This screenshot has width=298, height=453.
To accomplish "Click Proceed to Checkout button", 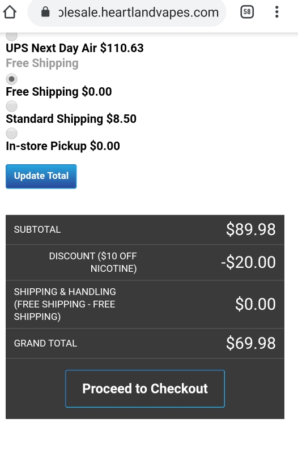I will (145, 388).
